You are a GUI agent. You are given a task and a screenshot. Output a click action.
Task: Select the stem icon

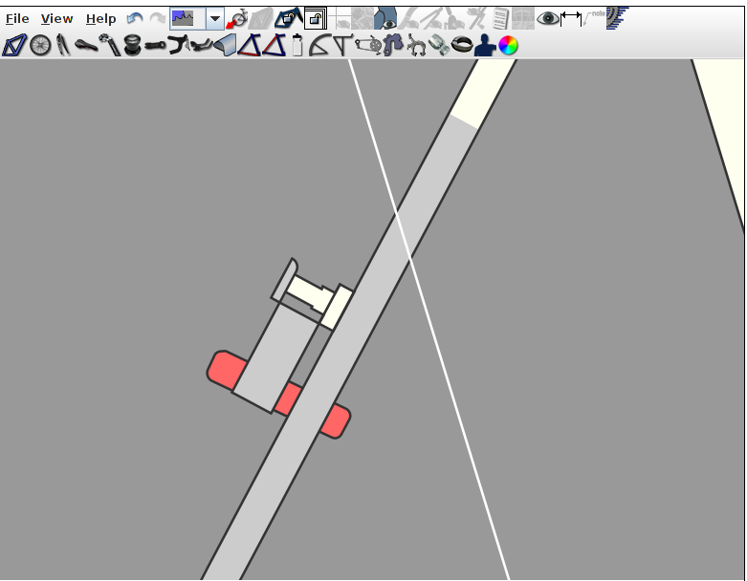tap(156, 45)
